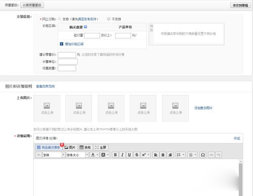Click the indent/line spacing icon
The width and height of the screenshot is (253, 196).
(x=191, y=155)
